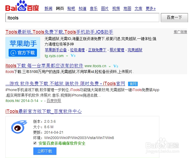This screenshot has width=190, height=158.
Task: Click the tg.xyzs.com URL text
Action: pos(54,56)
